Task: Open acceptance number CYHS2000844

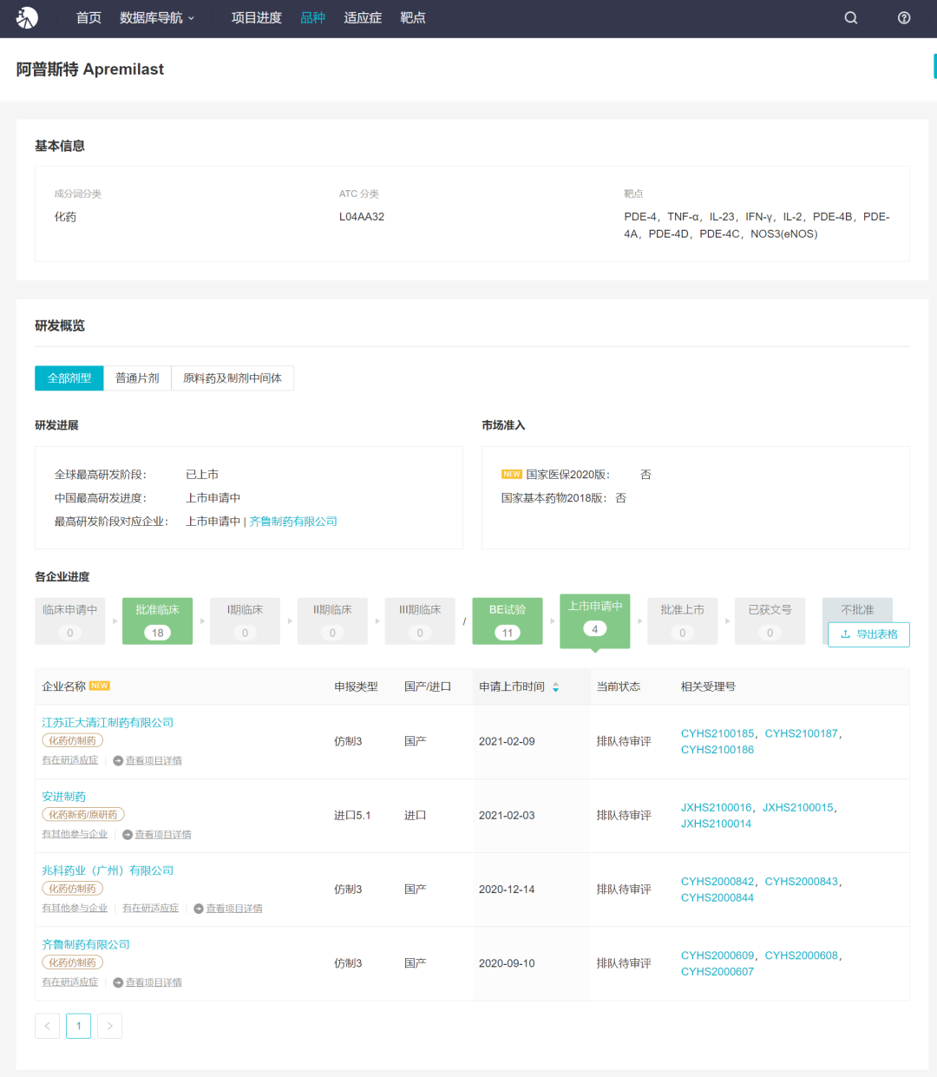Action: tap(717, 898)
